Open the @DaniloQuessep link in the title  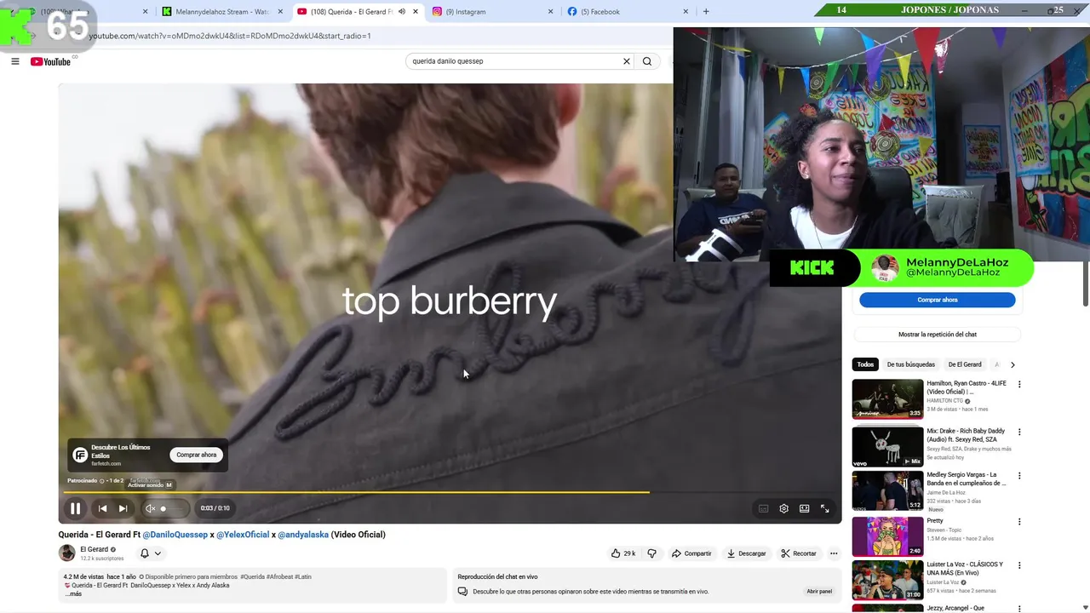click(175, 535)
